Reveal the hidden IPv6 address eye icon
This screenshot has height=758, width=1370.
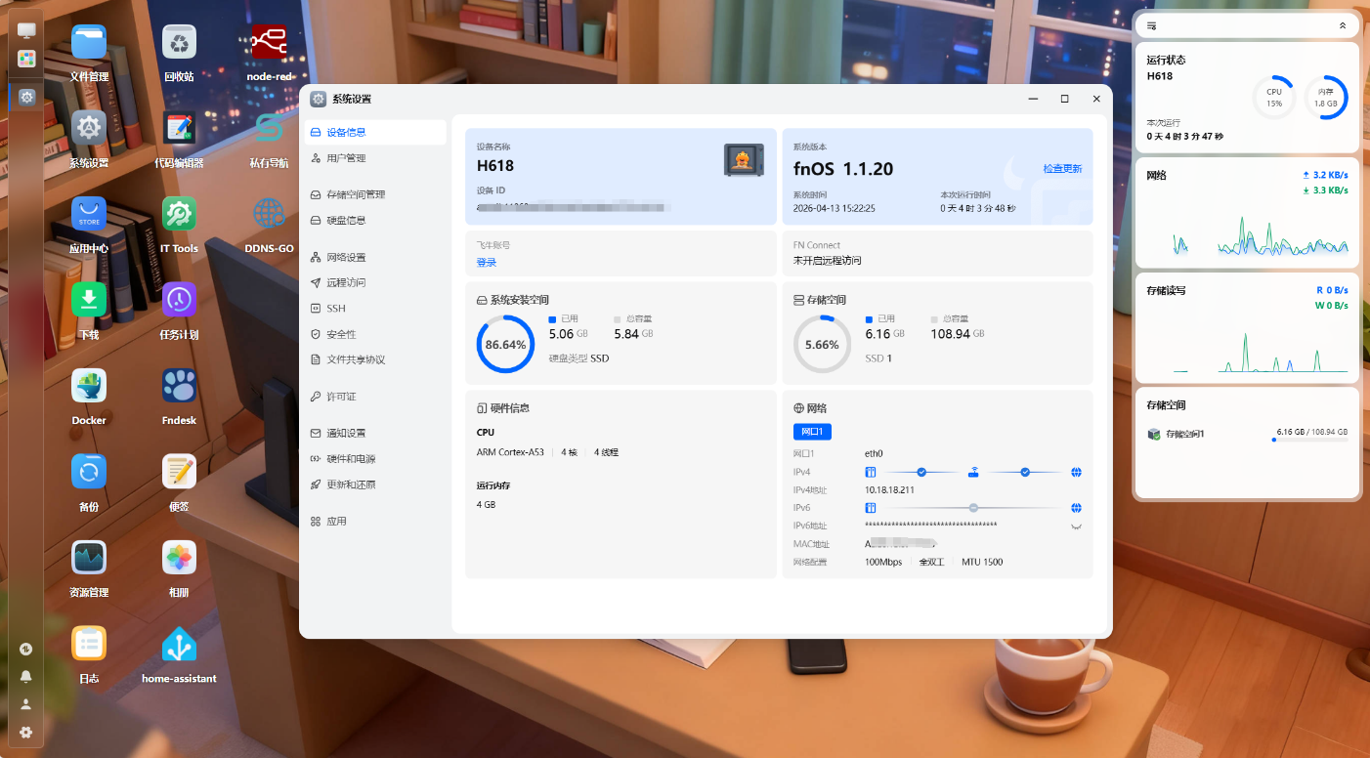1076,526
